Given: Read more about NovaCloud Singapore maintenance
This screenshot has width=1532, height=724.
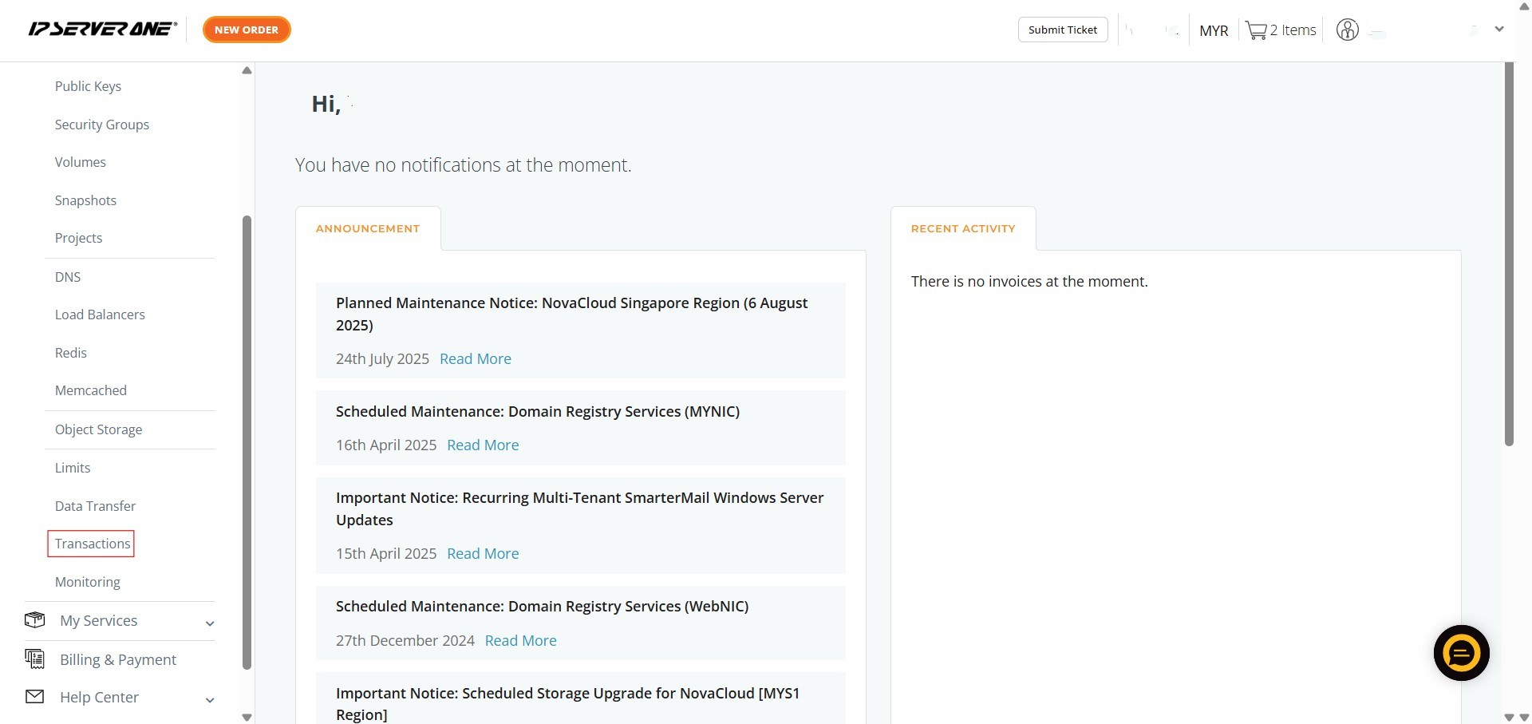Looking at the screenshot, I should tap(476, 359).
